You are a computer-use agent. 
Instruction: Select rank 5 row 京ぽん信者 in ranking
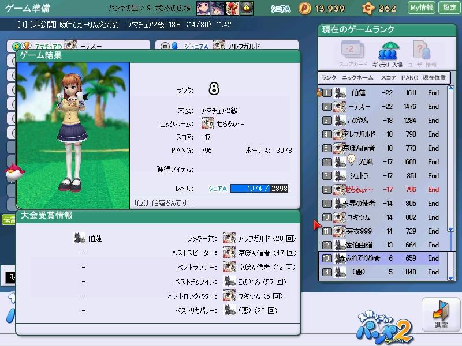(383, 148)
